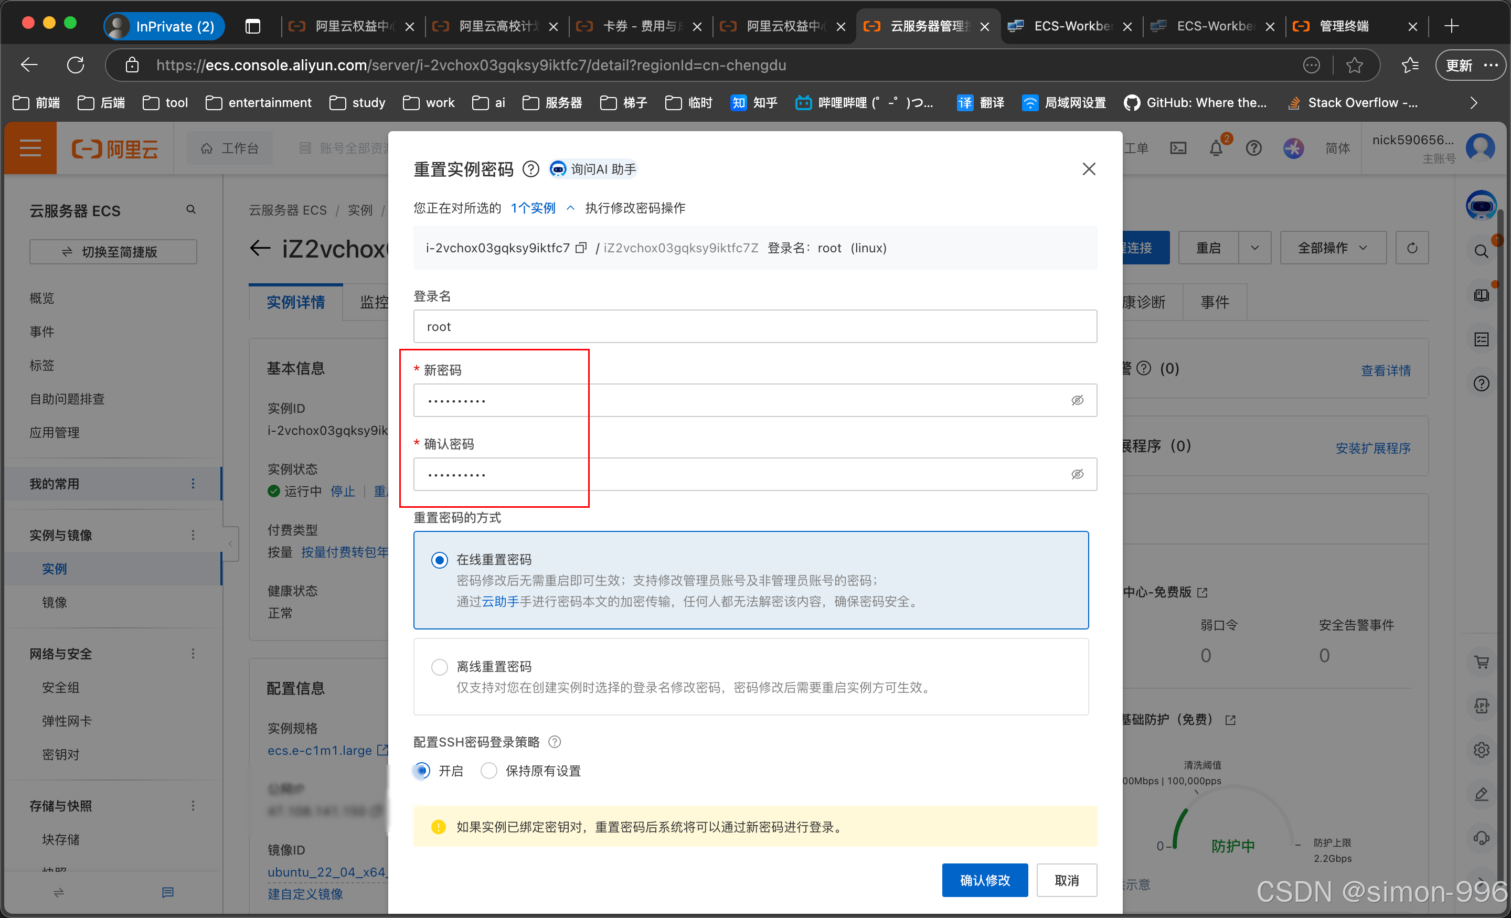This screenshot has height=918, width=1511.
Task: Open the Workbench button
Action: [230, 148]
